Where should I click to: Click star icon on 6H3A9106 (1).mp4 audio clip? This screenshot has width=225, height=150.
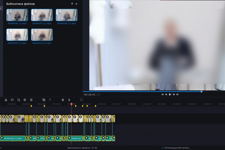click(2, 138)
